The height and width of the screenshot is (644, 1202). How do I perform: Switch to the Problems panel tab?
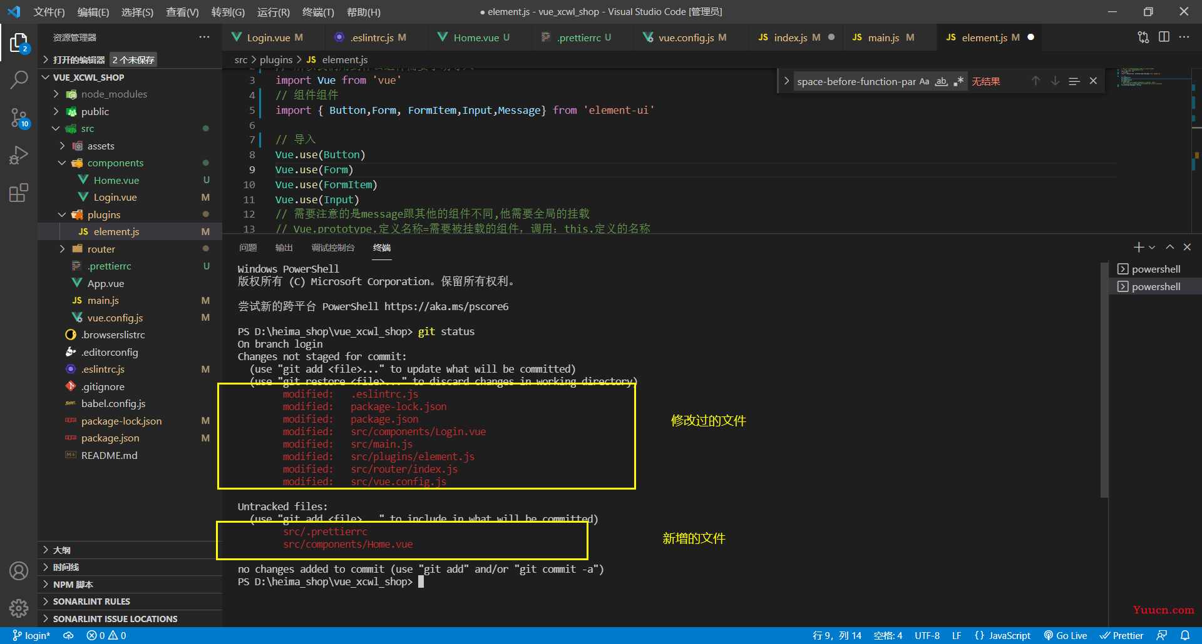pos(248,248)
